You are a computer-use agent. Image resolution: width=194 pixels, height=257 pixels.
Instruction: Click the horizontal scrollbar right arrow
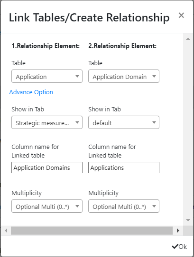pos(178,231)
